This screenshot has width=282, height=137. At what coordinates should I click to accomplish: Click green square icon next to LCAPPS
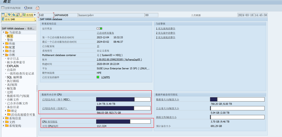[x=98, y=77]
